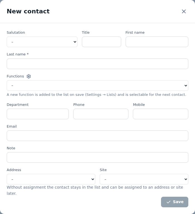Open the Address dropdown
Image resolution: width=195 pixels, height=214 pixels.
coord(51,179)
